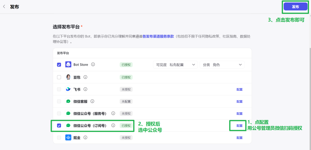
Task: Uncheck the Bot Store checkbox
Action: 59,65
